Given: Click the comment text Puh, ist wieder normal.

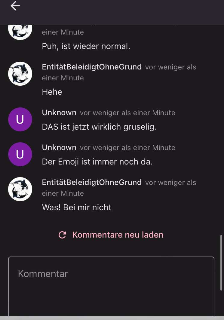Looking at the screenshot, I should [x=86, y=46].
